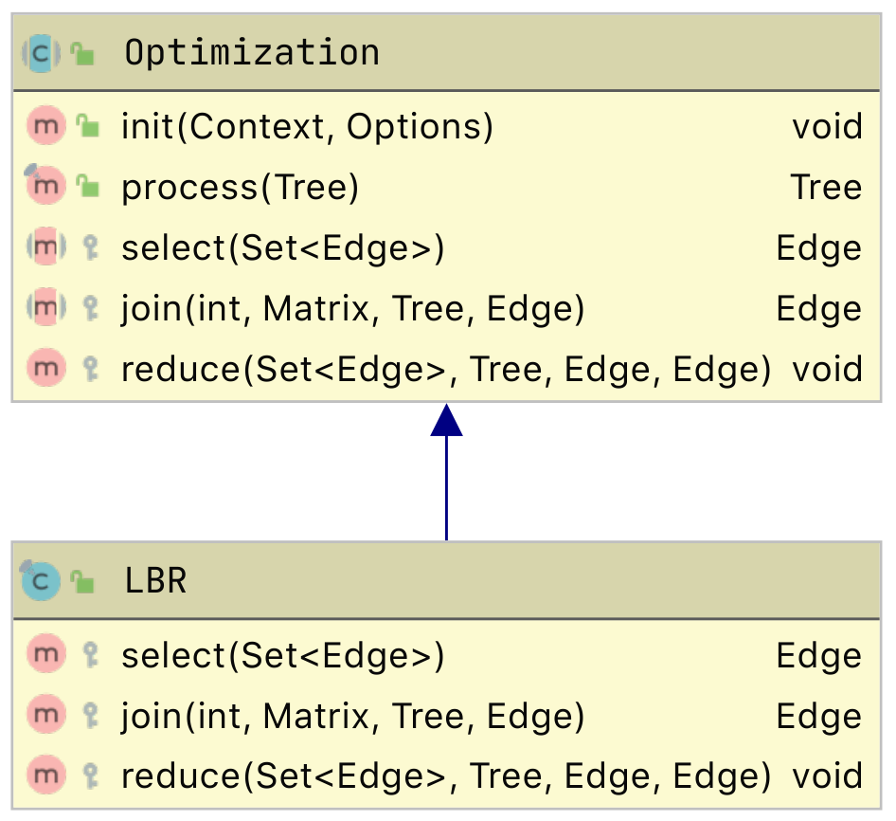Select join(int, Matrix, Tree, Edge) in Optimization
This screenshot has width=896, height=821.
pos(352,309)
